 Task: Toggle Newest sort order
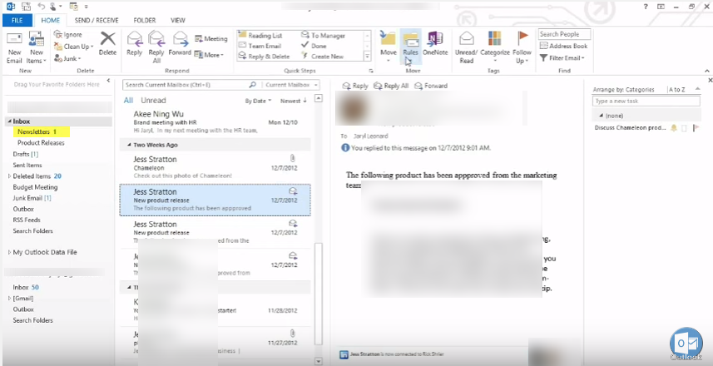[294, 101]
